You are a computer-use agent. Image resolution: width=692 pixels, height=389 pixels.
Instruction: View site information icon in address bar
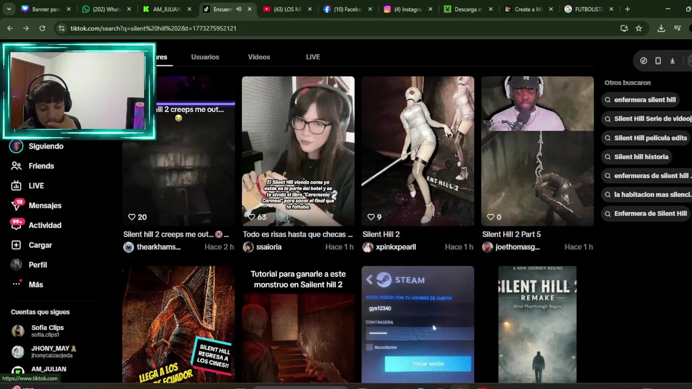click(x=61, y=28)
